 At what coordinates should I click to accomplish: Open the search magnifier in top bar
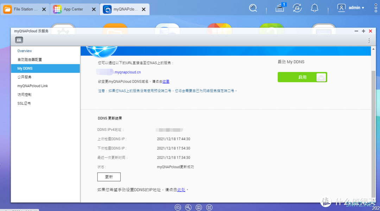(253, 8)
